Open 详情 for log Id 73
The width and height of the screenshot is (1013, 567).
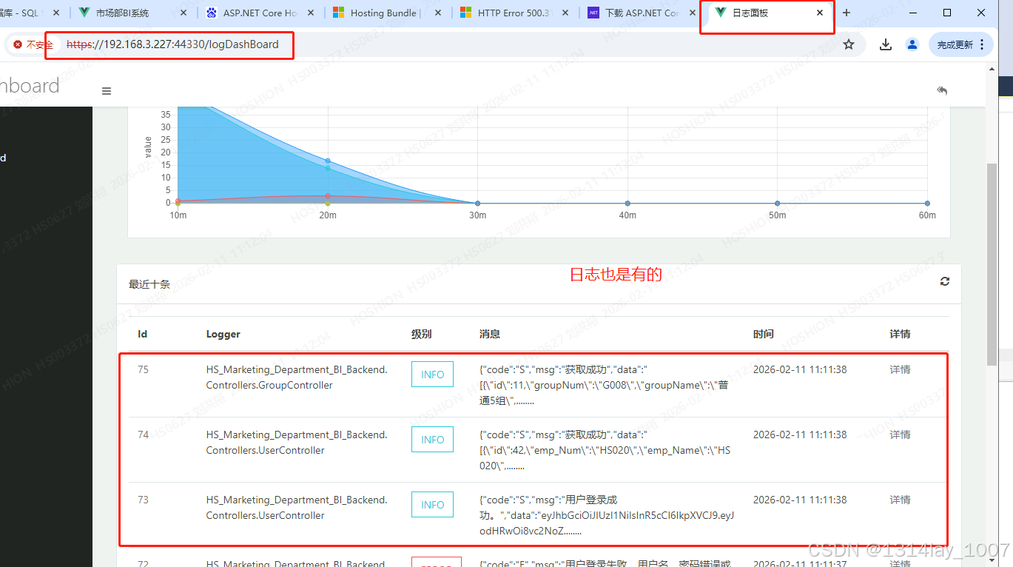coord(900,500)
